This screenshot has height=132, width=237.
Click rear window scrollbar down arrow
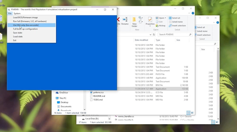[x=218, y=119]
